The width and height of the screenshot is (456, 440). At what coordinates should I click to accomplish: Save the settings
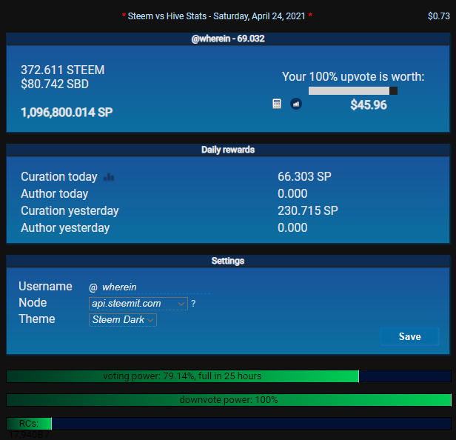pos(409,336)
